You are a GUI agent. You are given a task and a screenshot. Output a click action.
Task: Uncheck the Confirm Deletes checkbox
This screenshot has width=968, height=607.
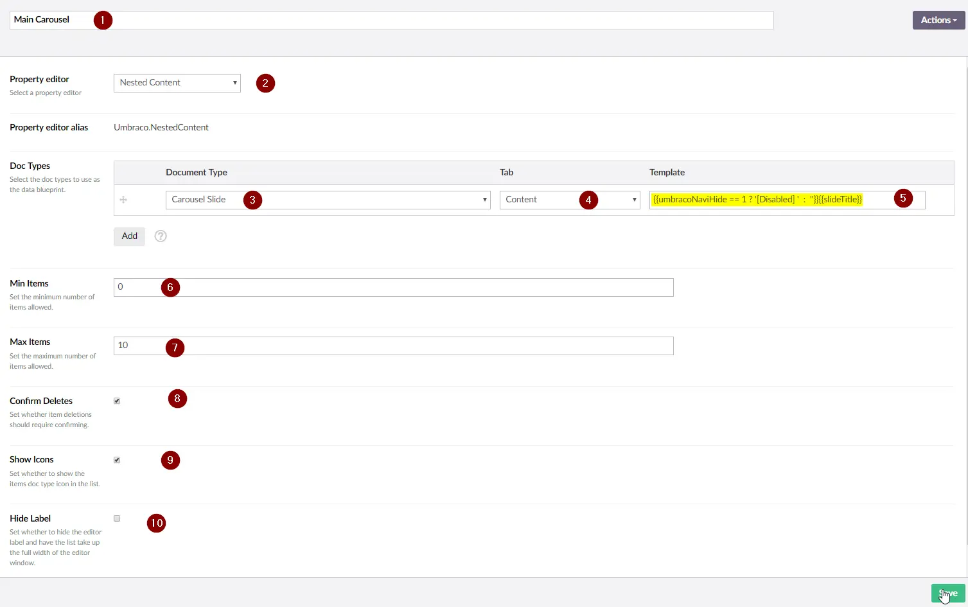click(117, 401)
